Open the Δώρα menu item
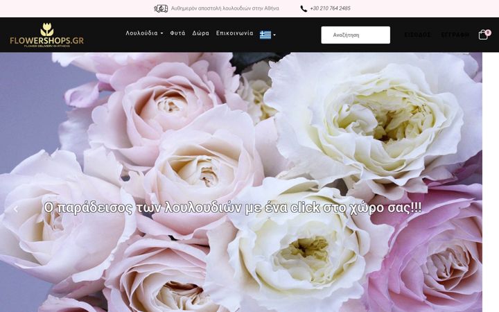Screen dimensions: 499x312 (200, 33)
